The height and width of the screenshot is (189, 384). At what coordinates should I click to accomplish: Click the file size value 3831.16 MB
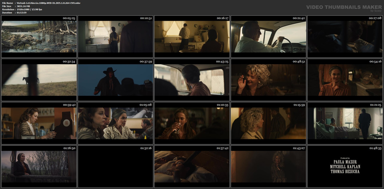(23, 6)
